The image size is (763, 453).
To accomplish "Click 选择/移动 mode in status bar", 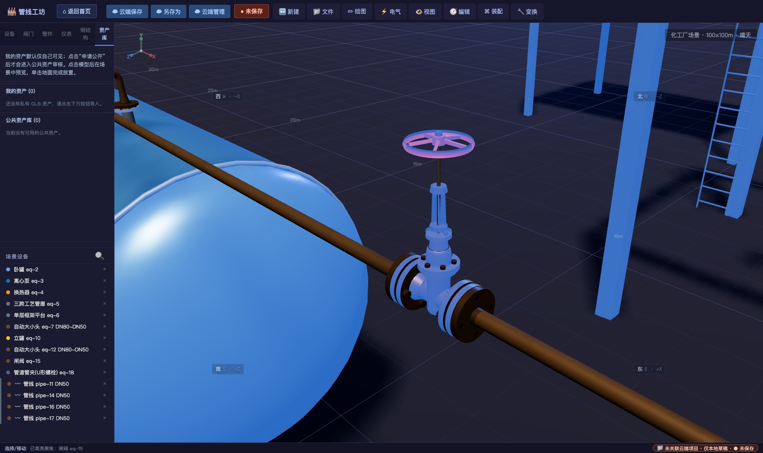I will [x=16, y=448].
